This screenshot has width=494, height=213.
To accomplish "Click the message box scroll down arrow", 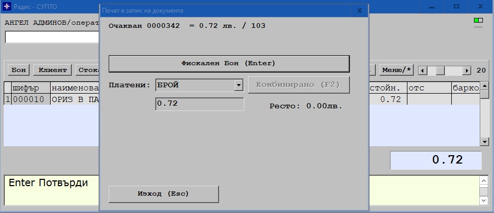I will tap(484, 200).
